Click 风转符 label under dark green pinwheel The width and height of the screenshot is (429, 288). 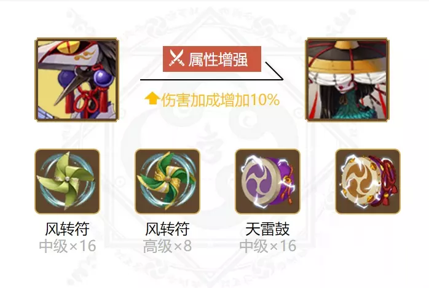coord(167,228)
